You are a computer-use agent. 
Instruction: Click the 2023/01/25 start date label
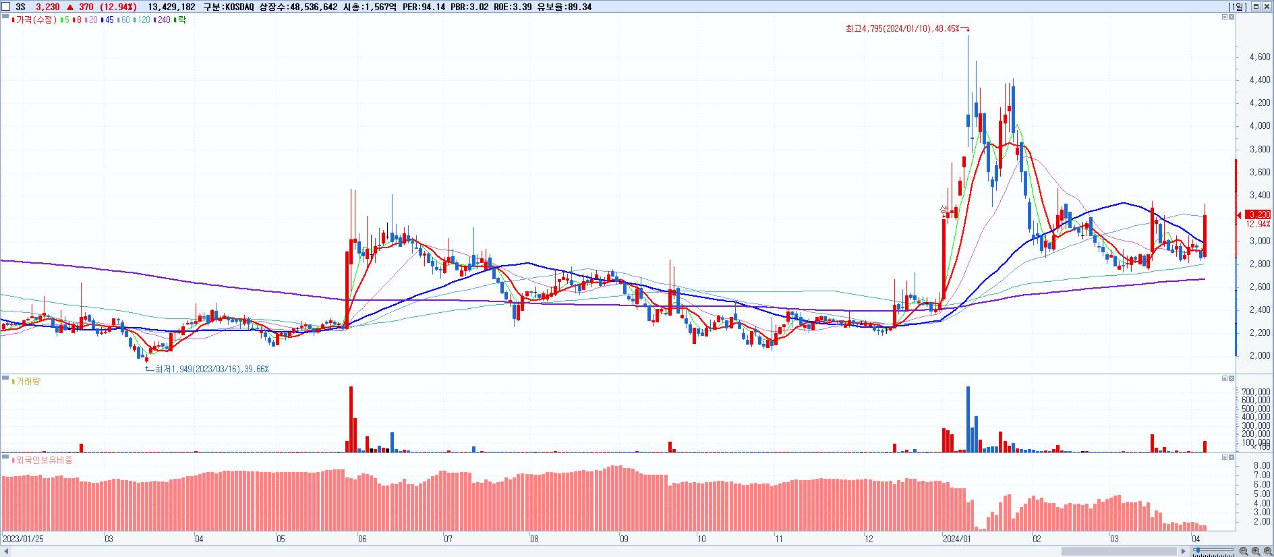pyautogui.click(x=23, y=539)
